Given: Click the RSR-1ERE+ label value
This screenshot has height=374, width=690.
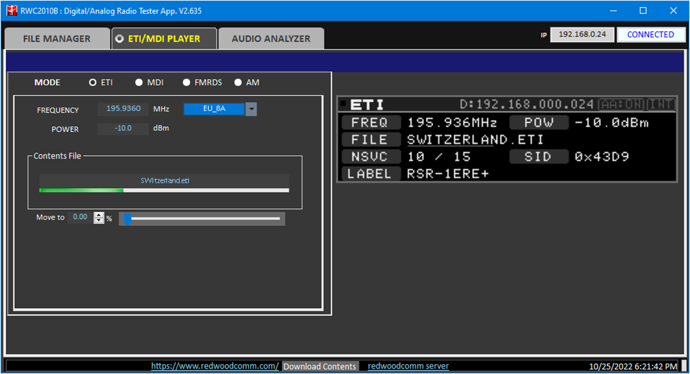Looking at the screenshot, I should (448, 174).
